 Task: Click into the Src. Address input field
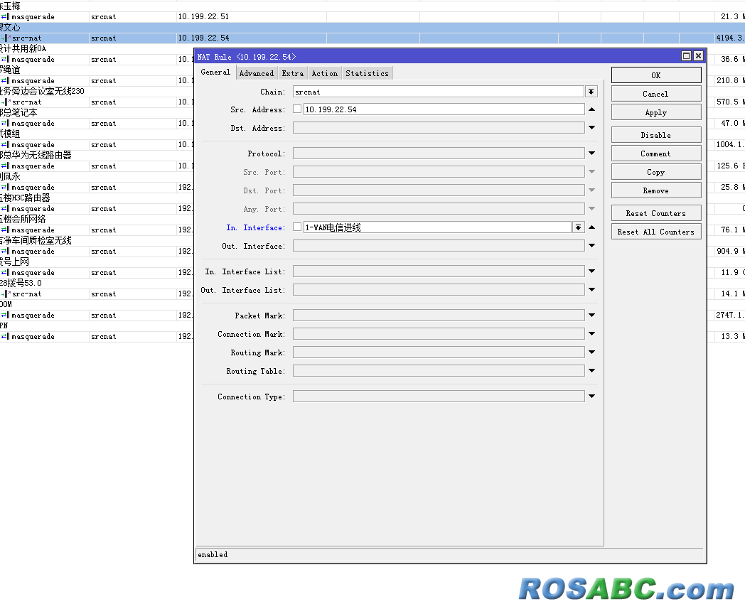click(x=441, y=109)
